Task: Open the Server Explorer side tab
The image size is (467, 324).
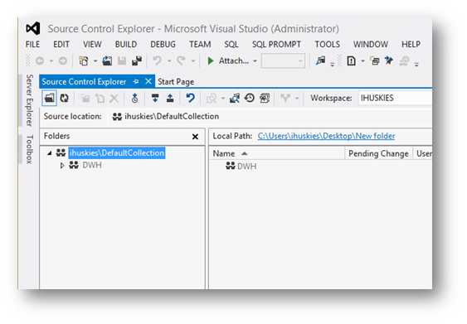Action: point(29,100)
